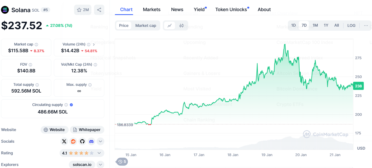
Task: Click the FDV info icon
Action: pyautogui.click(x=30, y=65)
